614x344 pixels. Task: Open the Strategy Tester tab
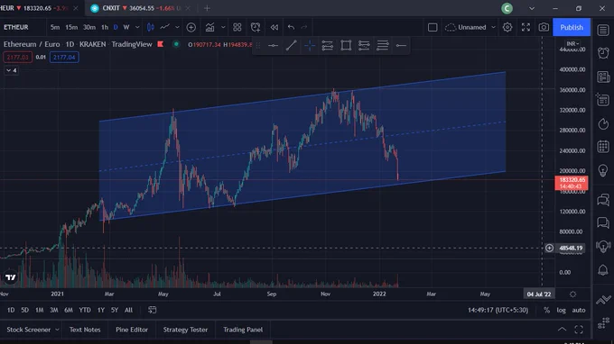pyautogui.click(x=185, y=330)
